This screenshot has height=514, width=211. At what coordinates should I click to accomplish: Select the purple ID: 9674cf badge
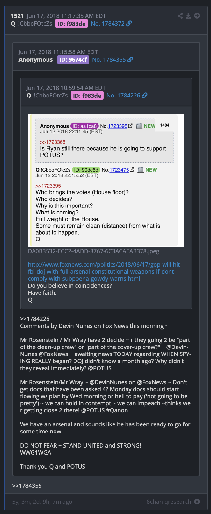click(x=73, y=59)
